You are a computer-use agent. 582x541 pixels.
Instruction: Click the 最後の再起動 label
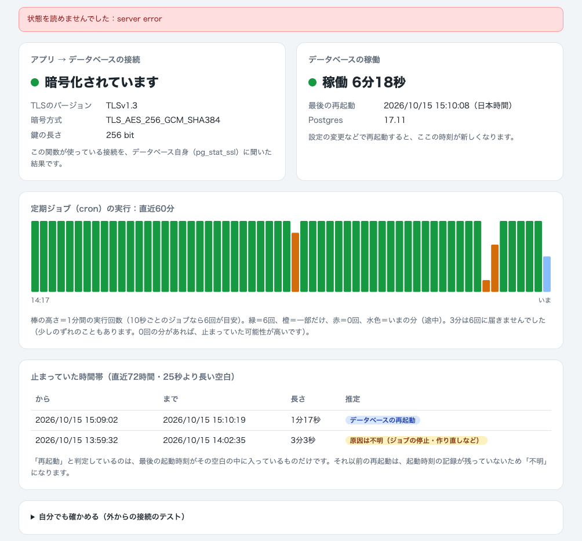pos(332,106)
